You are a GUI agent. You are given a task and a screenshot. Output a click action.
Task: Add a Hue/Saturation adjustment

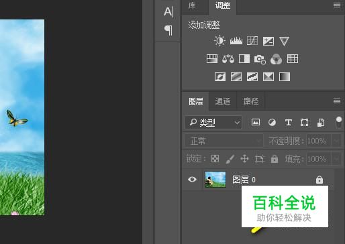click(x=212, y=59)
